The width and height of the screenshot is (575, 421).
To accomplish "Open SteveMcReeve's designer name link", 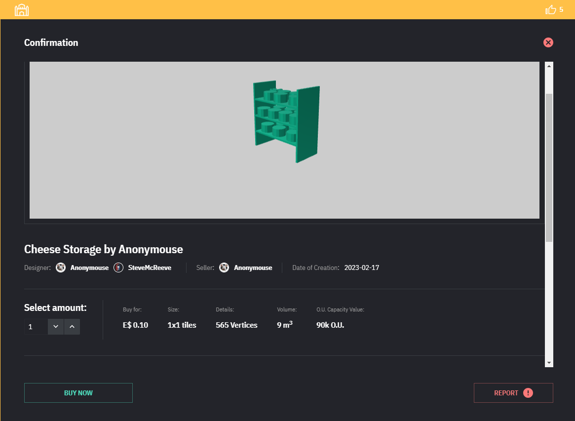I will coord(149,268).
